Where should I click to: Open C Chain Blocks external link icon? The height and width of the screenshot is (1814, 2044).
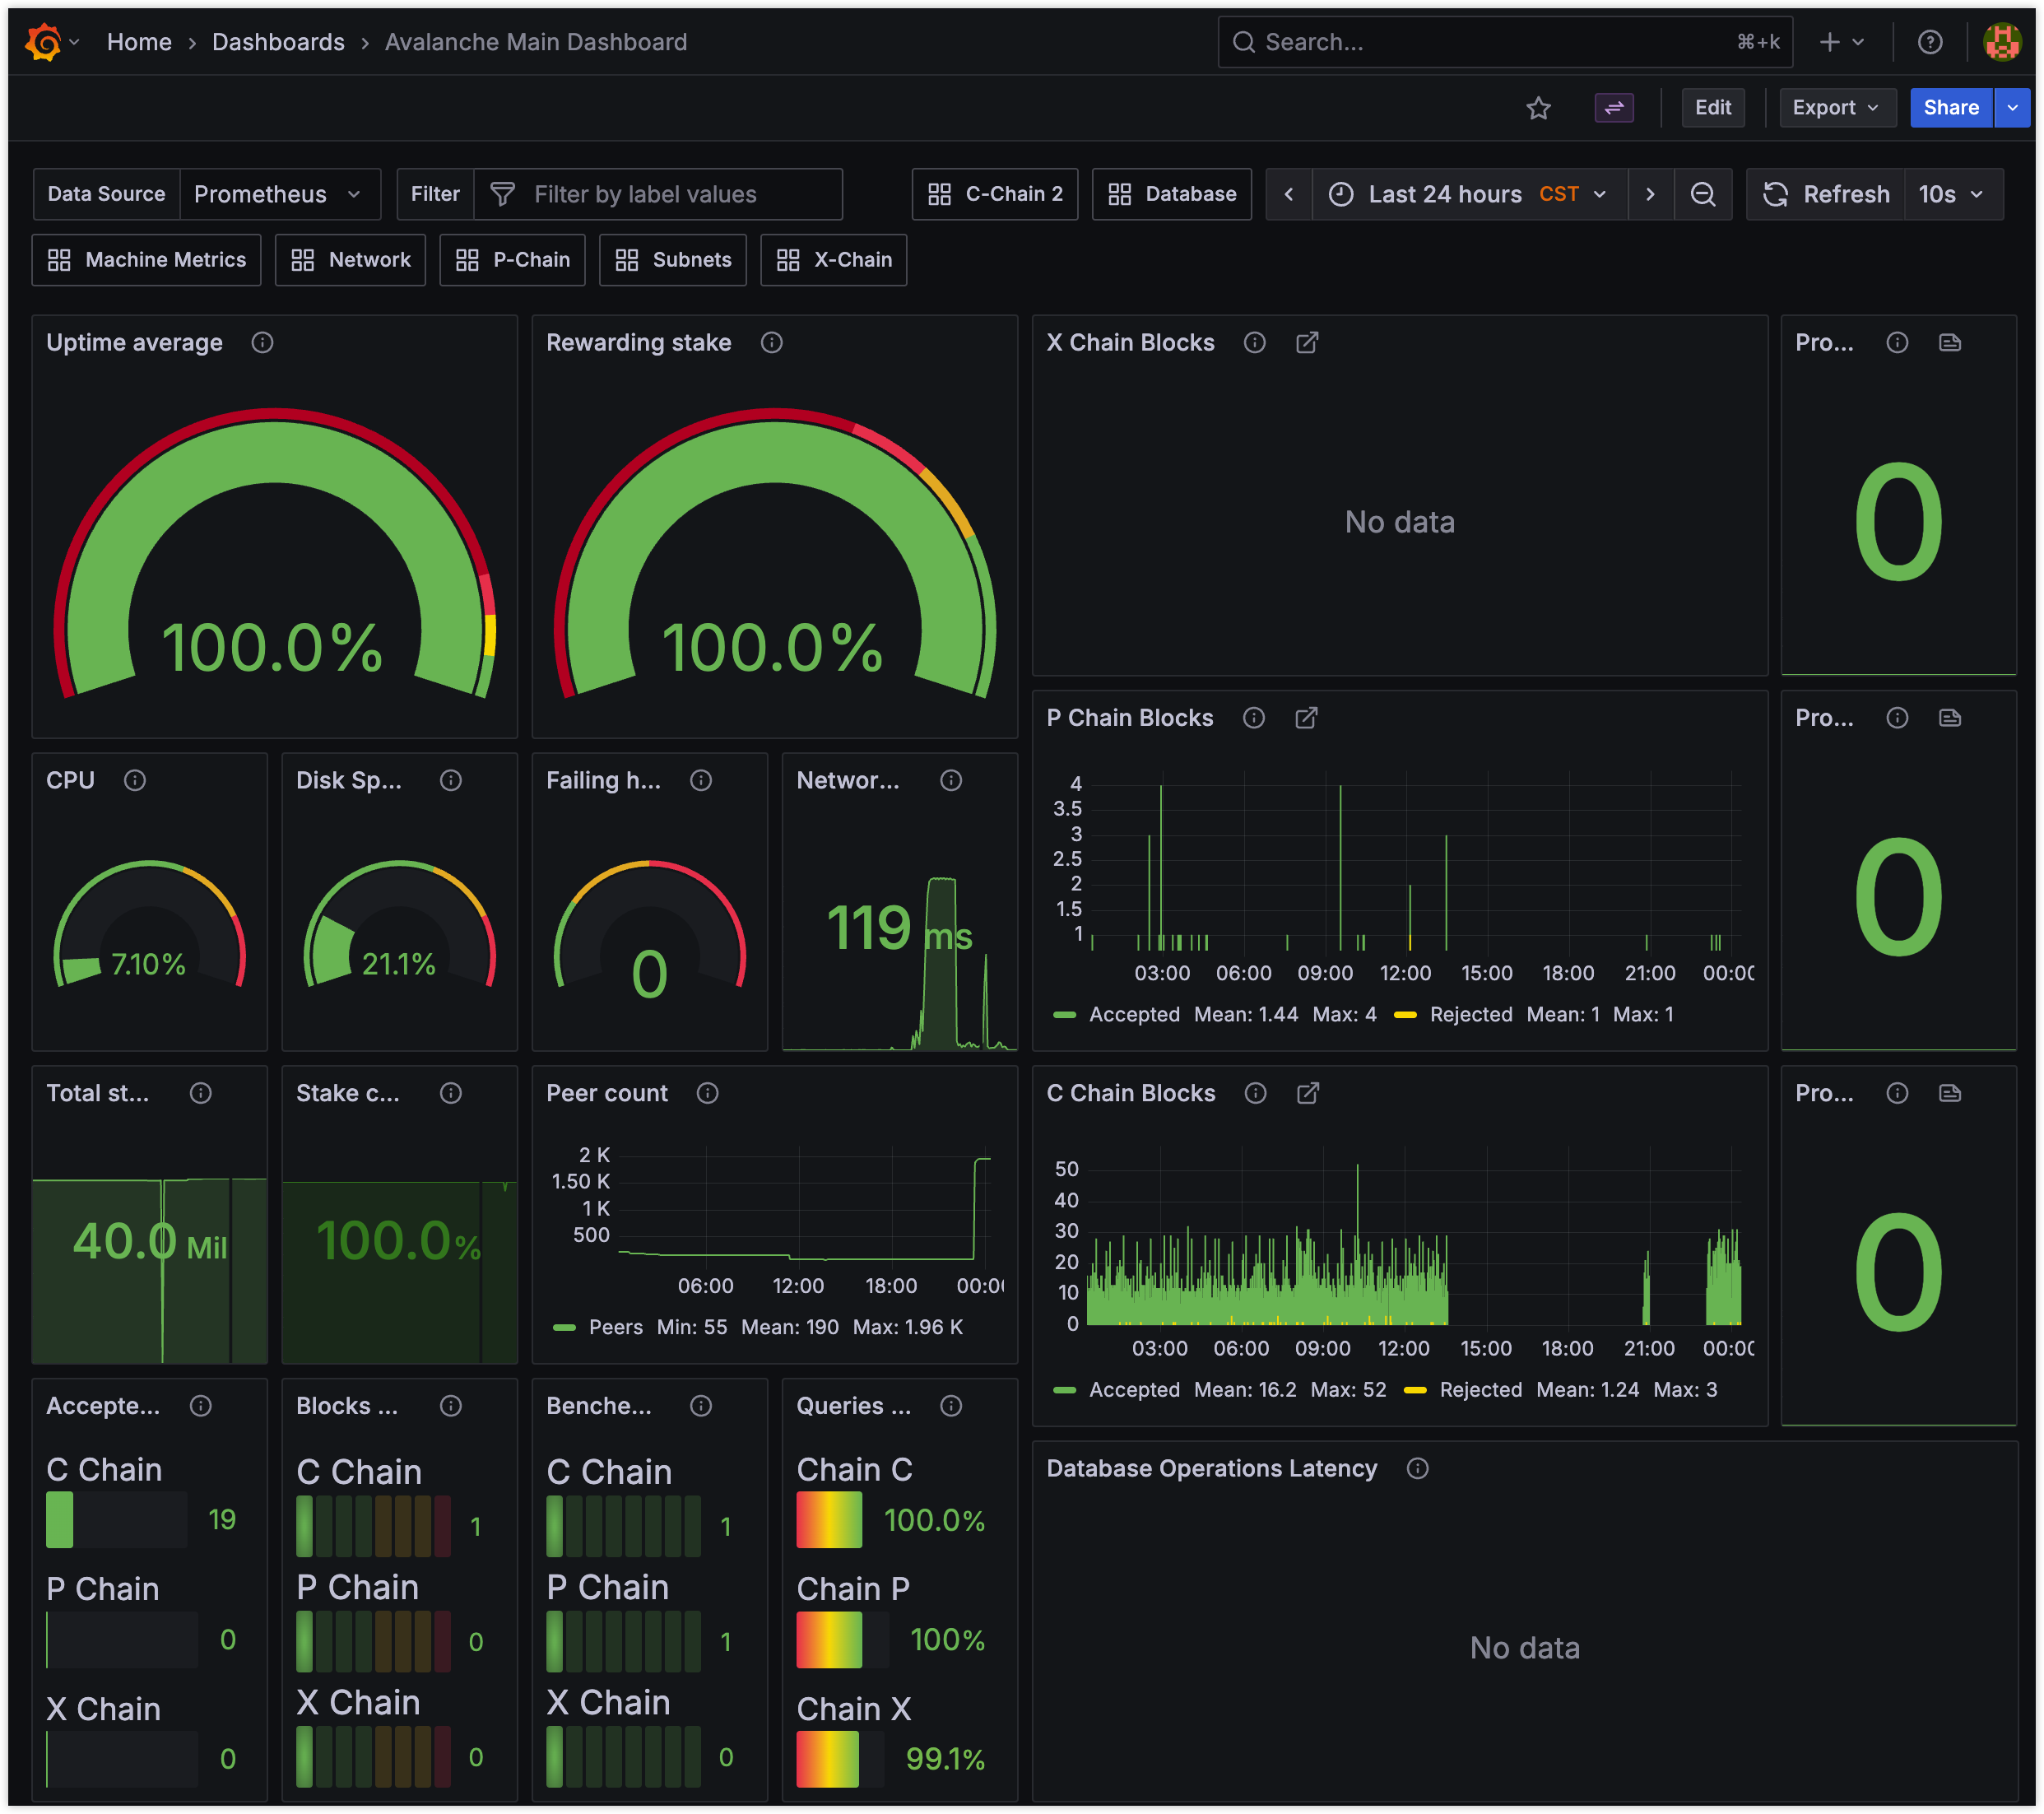coord(1307,1093)
